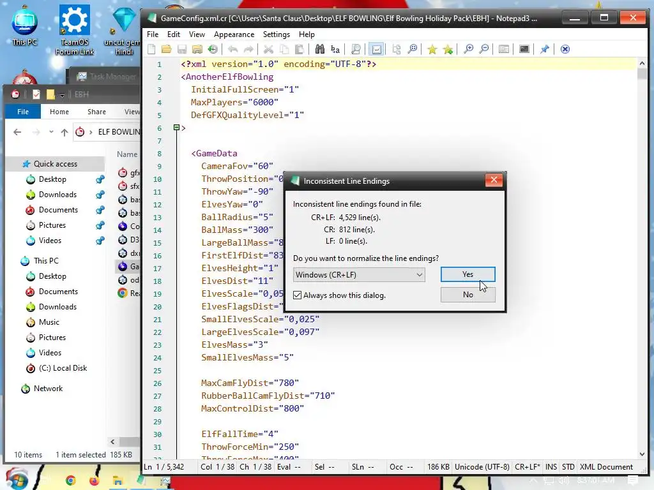
Task: Click the Customize Schemes list icon
Action: [x=504, y=49]
